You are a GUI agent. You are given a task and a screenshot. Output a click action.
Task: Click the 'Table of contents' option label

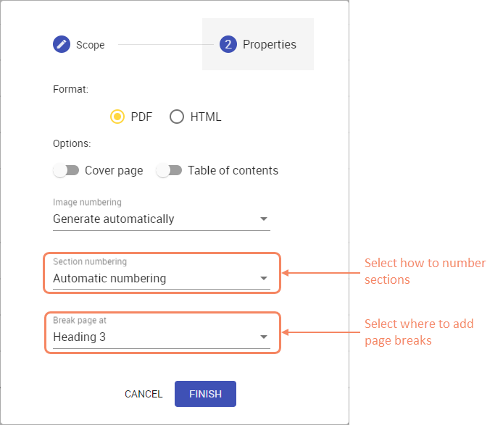(x=233, y=171)
